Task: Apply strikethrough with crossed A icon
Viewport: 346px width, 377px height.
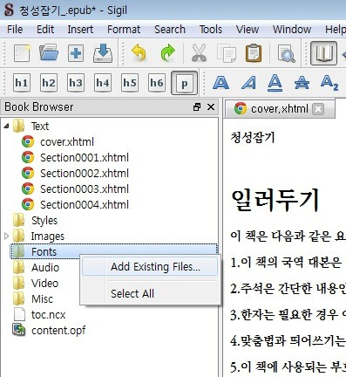Action: [x=302, y=83]
